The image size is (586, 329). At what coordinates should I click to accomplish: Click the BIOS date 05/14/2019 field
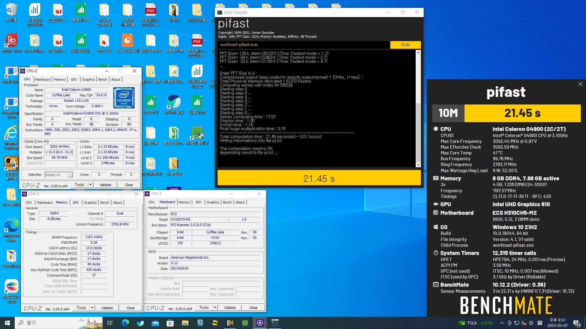[215, 268]
